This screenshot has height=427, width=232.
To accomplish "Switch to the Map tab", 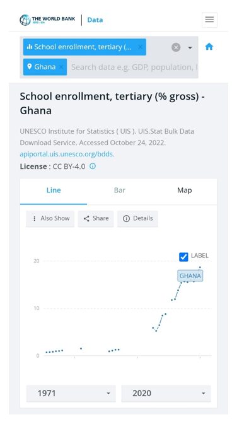I will point(184,190).
